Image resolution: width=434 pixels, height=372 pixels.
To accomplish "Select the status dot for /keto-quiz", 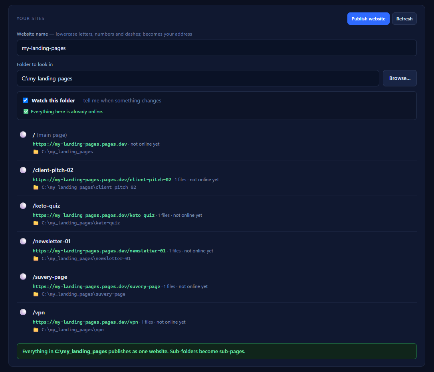I will pyautogui.click(x=23, y=206).
